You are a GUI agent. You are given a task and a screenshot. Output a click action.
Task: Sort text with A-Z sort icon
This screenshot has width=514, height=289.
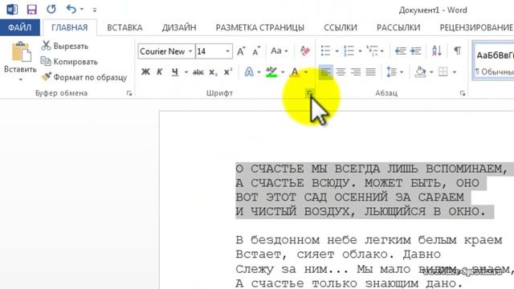pos(437,51)
